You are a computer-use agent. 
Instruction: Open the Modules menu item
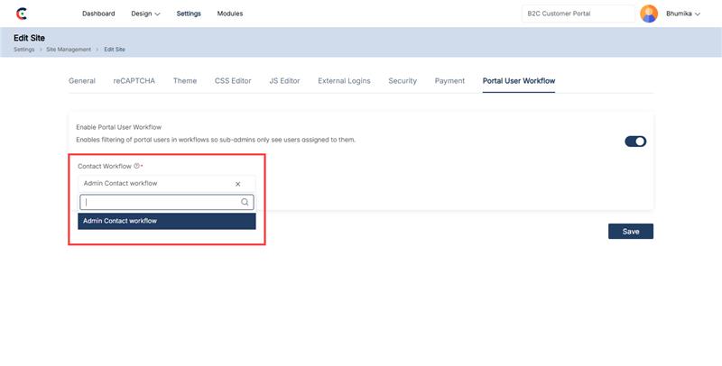tap(230, 14)
